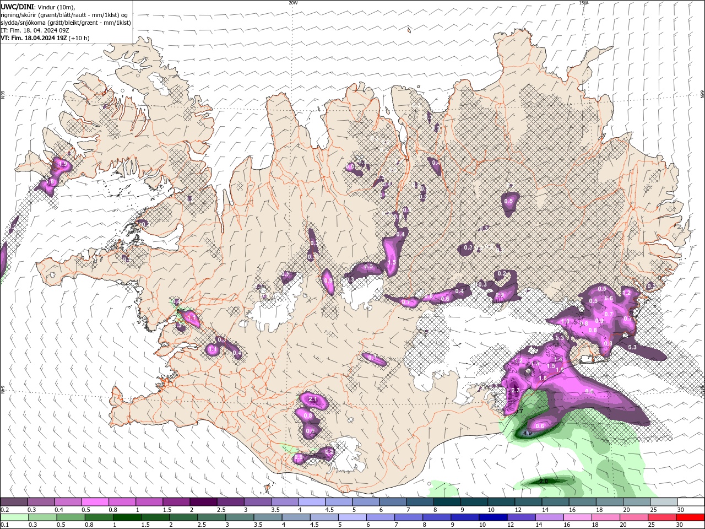Image resolution: width=705 pixels, height=529 pixels.
Task: Click the '0.1' label under the bottom legend row
Action: point(5,525)
